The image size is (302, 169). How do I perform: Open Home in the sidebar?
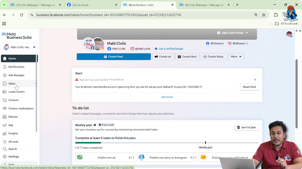[19, 58]
